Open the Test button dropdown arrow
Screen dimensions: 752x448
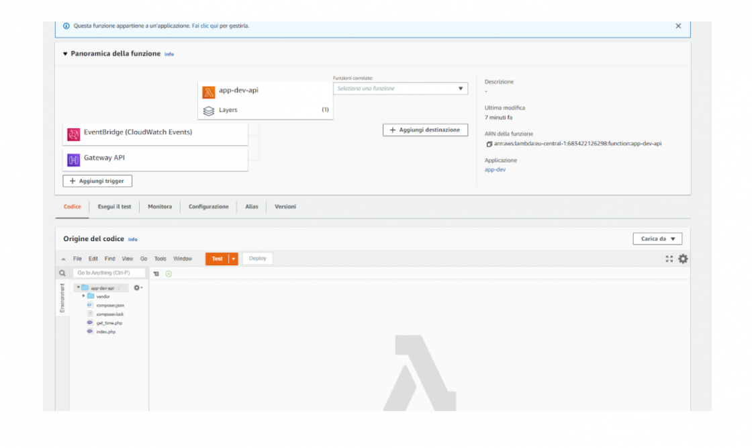pos(233,259)
